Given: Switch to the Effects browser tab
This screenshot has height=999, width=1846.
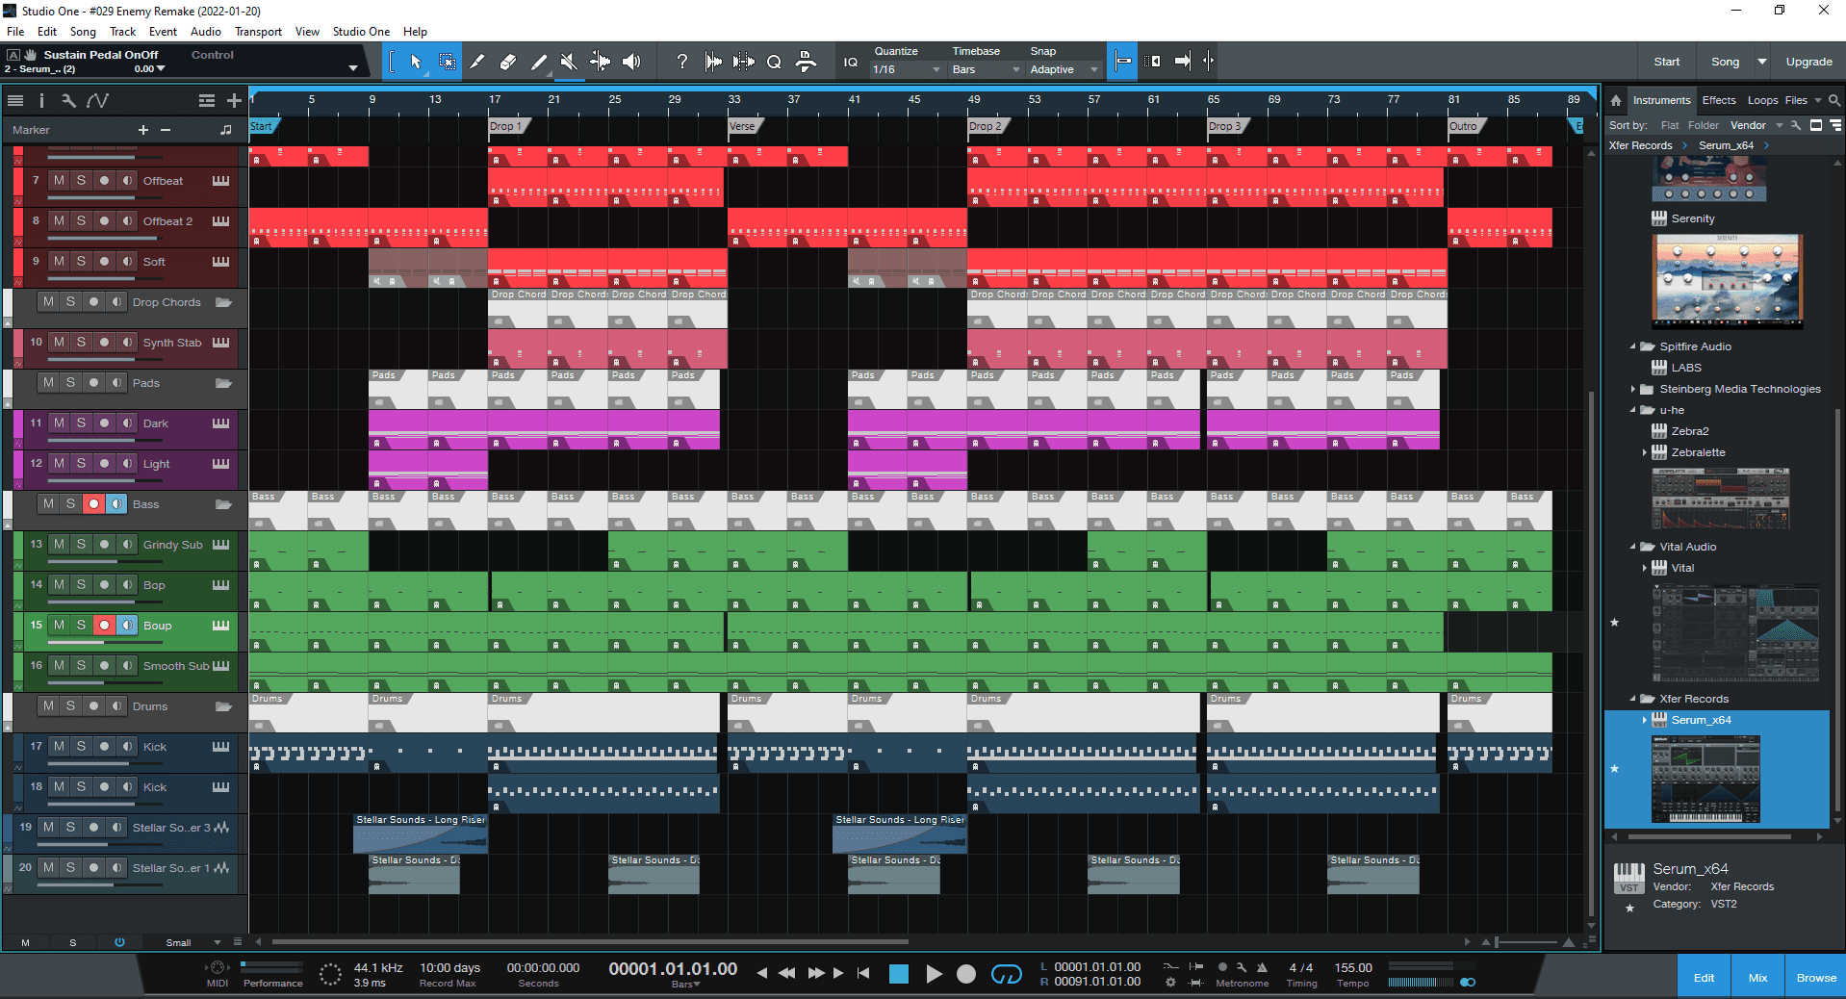Looking at the screenshot, I should [1719, 100].
